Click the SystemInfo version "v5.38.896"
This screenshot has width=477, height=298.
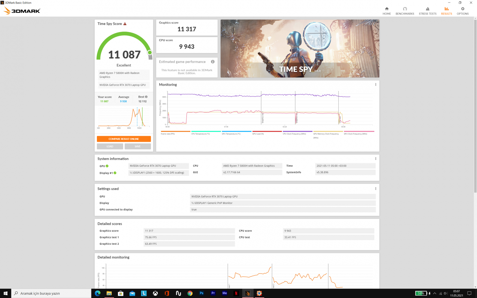pyautogui.click(x=322, y=172)
